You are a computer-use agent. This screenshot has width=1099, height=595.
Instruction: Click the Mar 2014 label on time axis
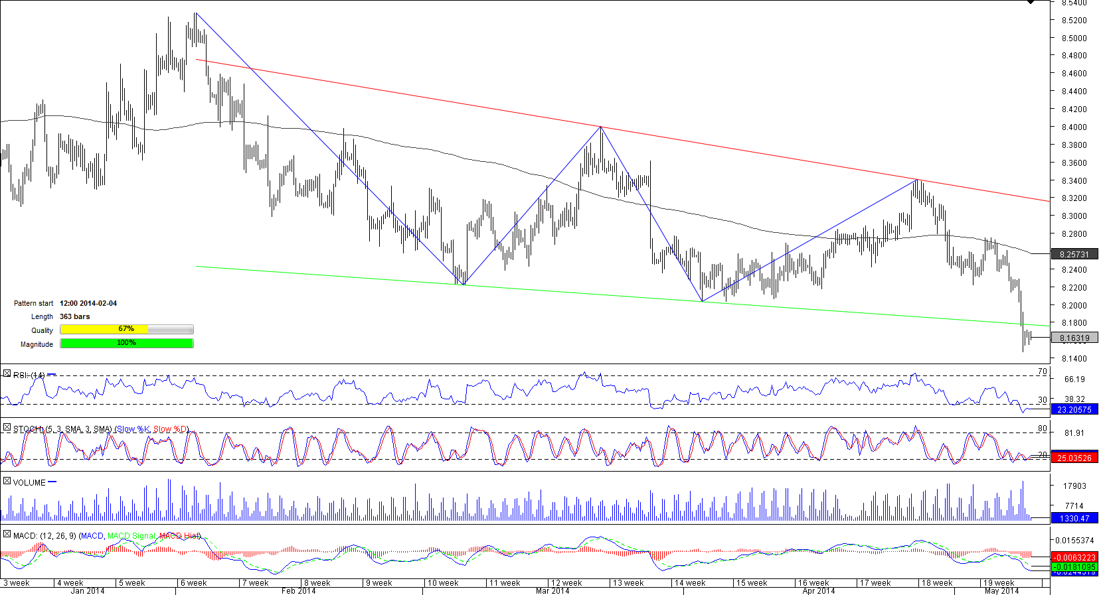[552, 591]
